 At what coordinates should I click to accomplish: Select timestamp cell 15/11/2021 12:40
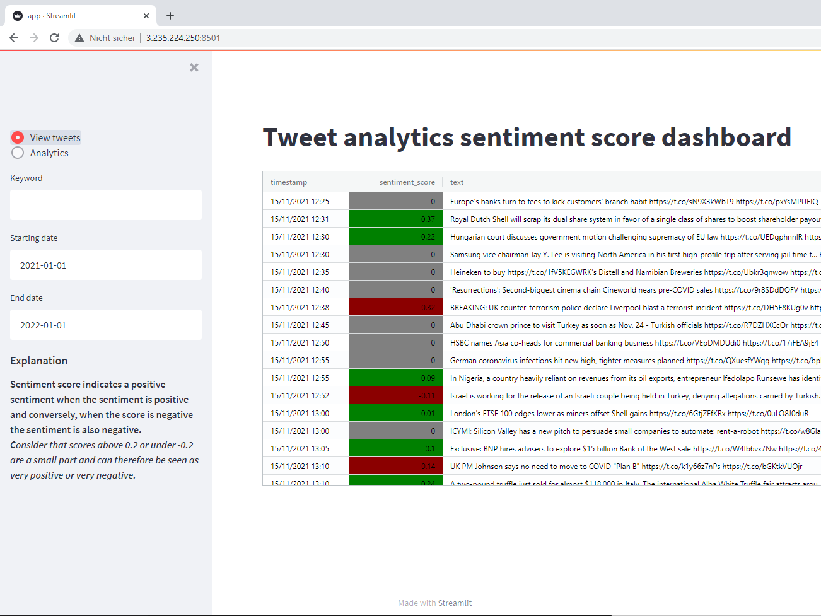point(306,289)
